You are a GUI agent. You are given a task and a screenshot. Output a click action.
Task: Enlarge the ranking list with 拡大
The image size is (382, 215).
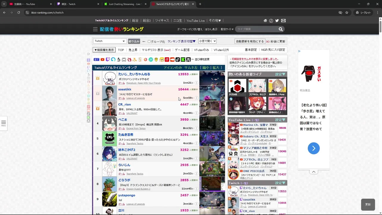pyautogui.click(x=216, y=68)
